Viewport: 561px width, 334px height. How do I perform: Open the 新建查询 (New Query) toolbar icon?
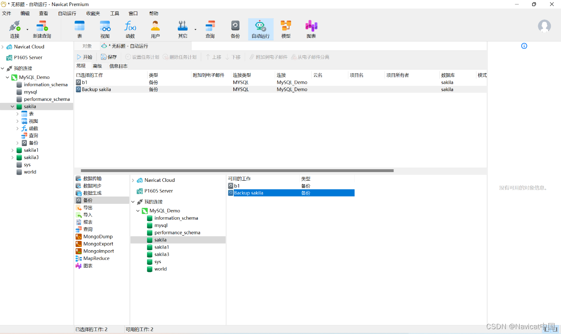coord(42,29)
